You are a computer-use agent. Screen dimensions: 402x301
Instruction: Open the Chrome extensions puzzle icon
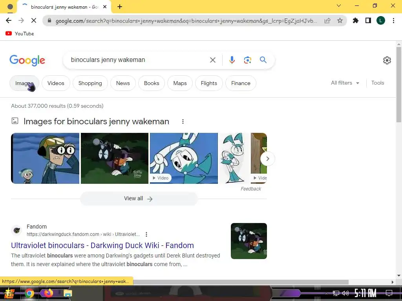pos(356,20)
